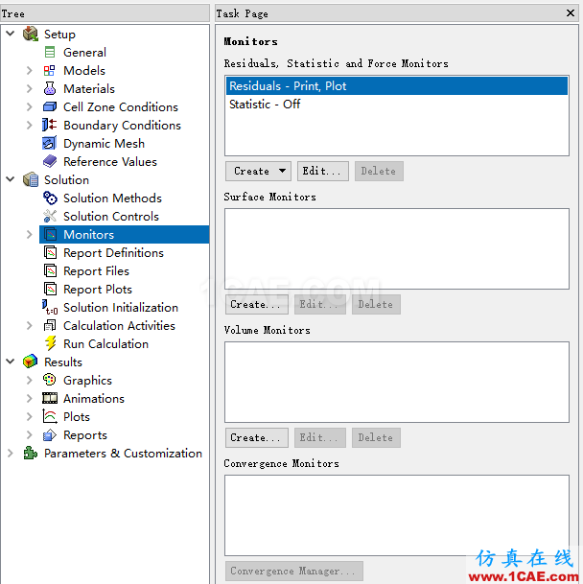This screenshot has width=583, height=584.
Task: Click the Solution Controls tools icon
Action: point(50,216)
